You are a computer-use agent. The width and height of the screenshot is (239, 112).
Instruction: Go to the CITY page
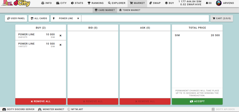click(61, 3)
